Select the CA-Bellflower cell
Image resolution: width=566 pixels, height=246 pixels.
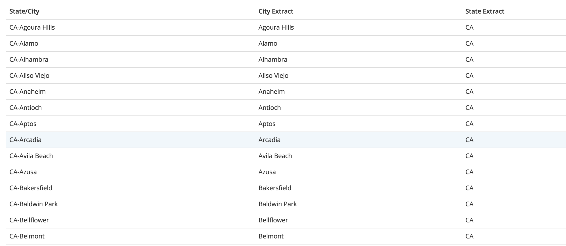pyautogui.click(x=29, y=220)
